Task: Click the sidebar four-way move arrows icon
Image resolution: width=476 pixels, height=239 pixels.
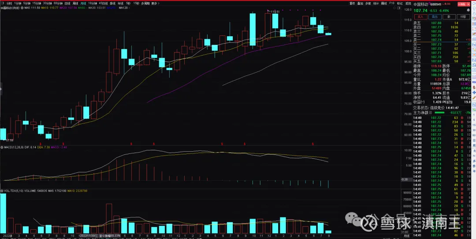Action: click(474, 93)
